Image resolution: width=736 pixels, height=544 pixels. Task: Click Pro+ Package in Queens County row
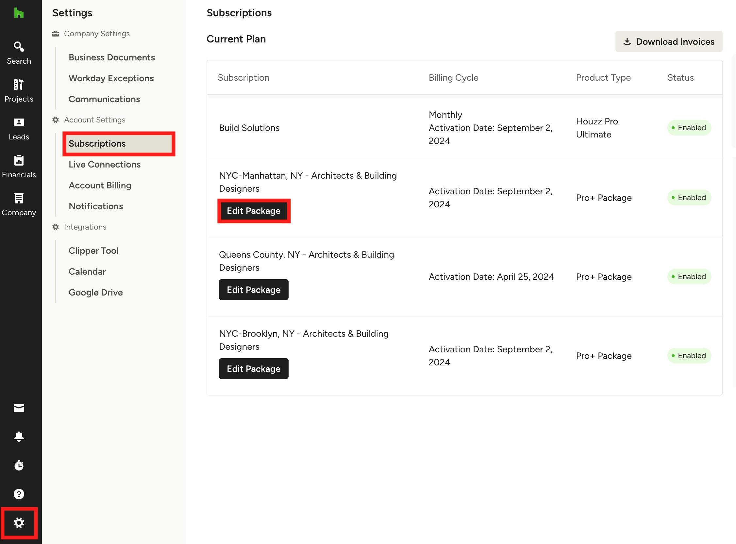pos(604,277)
